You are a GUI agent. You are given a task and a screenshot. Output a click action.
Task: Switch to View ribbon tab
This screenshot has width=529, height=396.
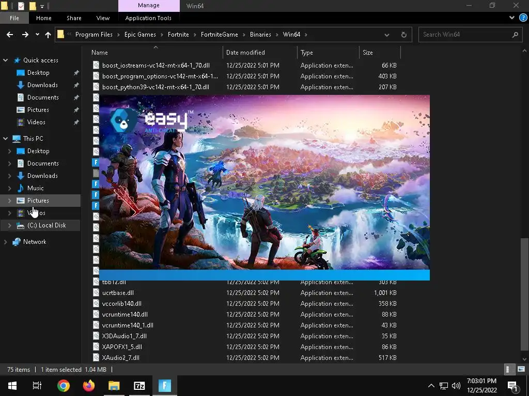[x=103, y=18]
